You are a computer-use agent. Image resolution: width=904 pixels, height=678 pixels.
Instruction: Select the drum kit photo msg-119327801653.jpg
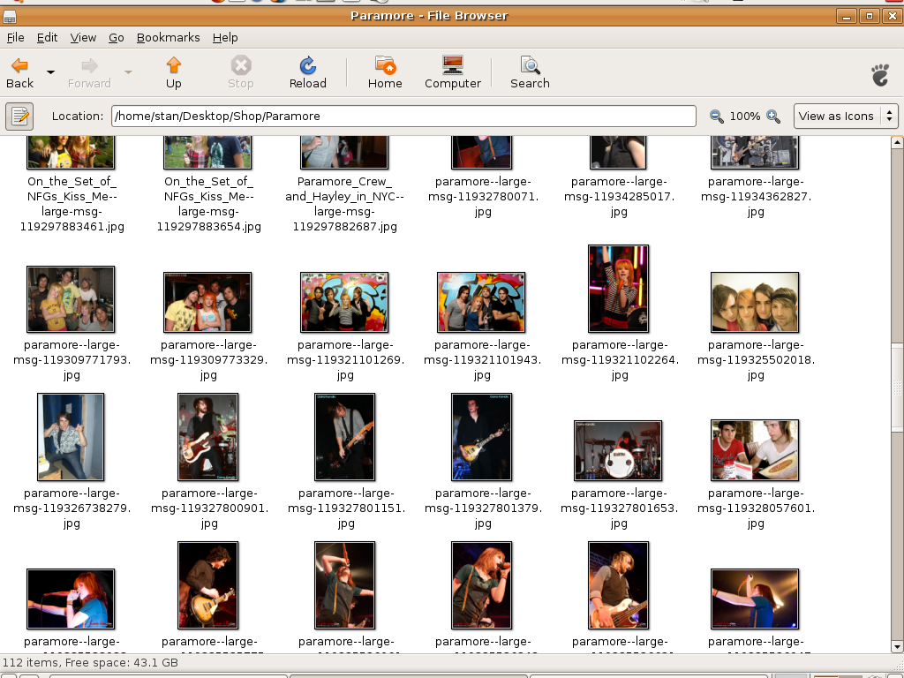point(618,450)
